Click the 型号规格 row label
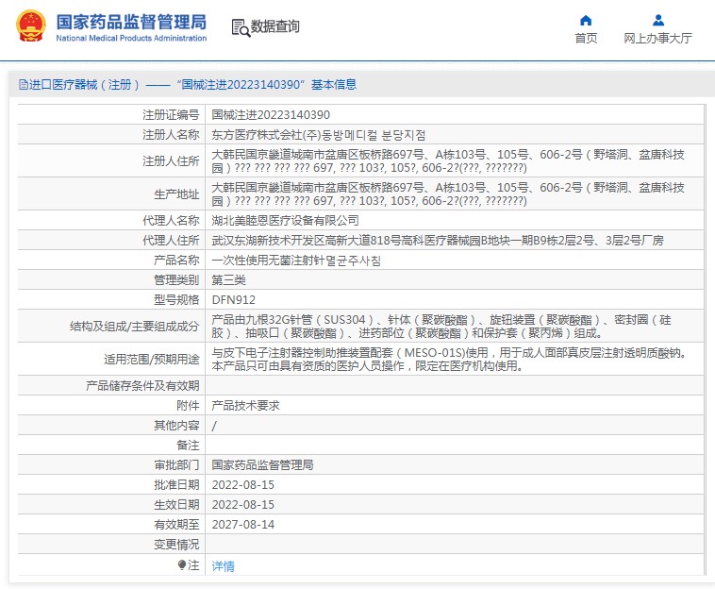The height and width of the screenshot is (589, 715). (x=176, y=300)
